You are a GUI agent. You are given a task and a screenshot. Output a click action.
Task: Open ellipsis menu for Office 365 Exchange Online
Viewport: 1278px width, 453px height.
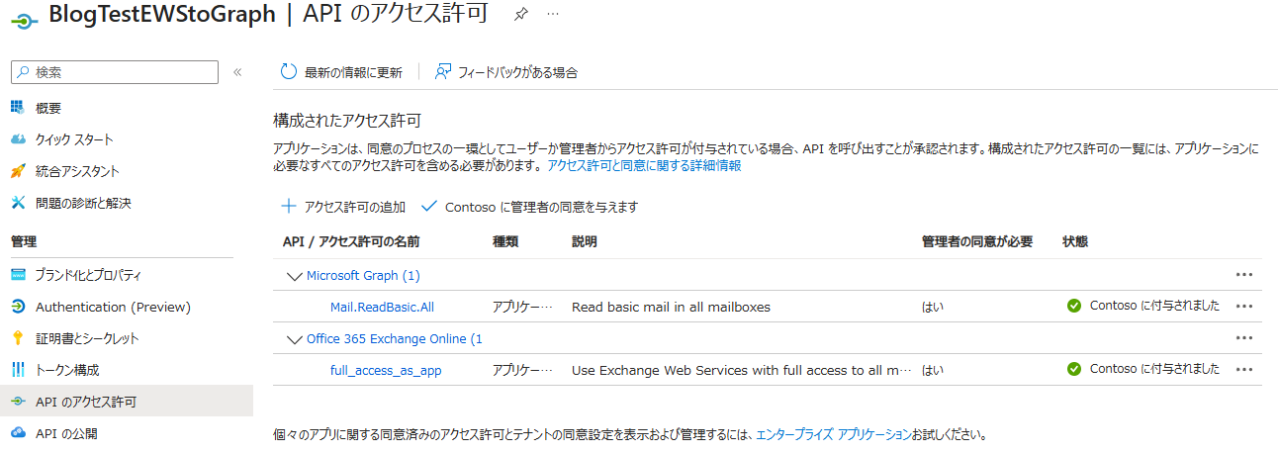pyautogui.click(x=1244, y=338)
